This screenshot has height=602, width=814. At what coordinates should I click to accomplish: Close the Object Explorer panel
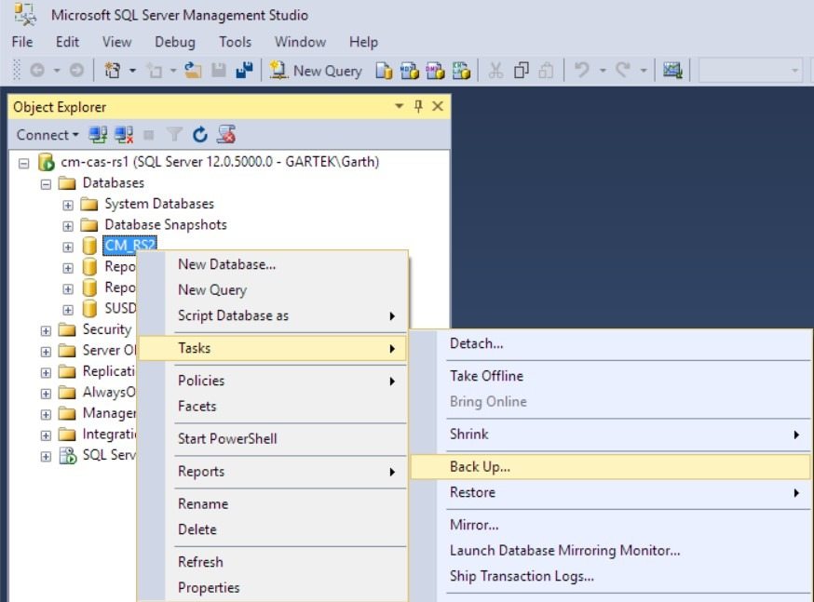[438, 106]
